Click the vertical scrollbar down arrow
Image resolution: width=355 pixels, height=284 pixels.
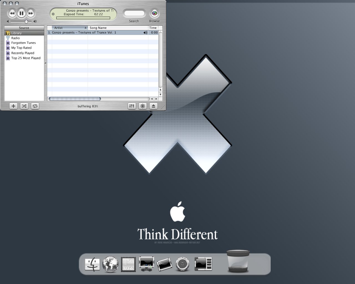(160, 94)
